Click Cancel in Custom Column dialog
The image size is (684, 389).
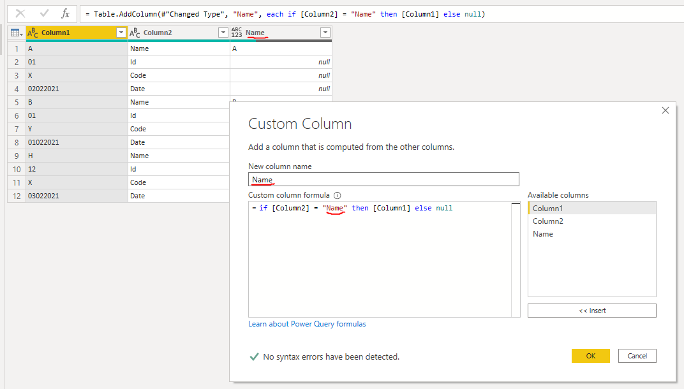point(637,356)
